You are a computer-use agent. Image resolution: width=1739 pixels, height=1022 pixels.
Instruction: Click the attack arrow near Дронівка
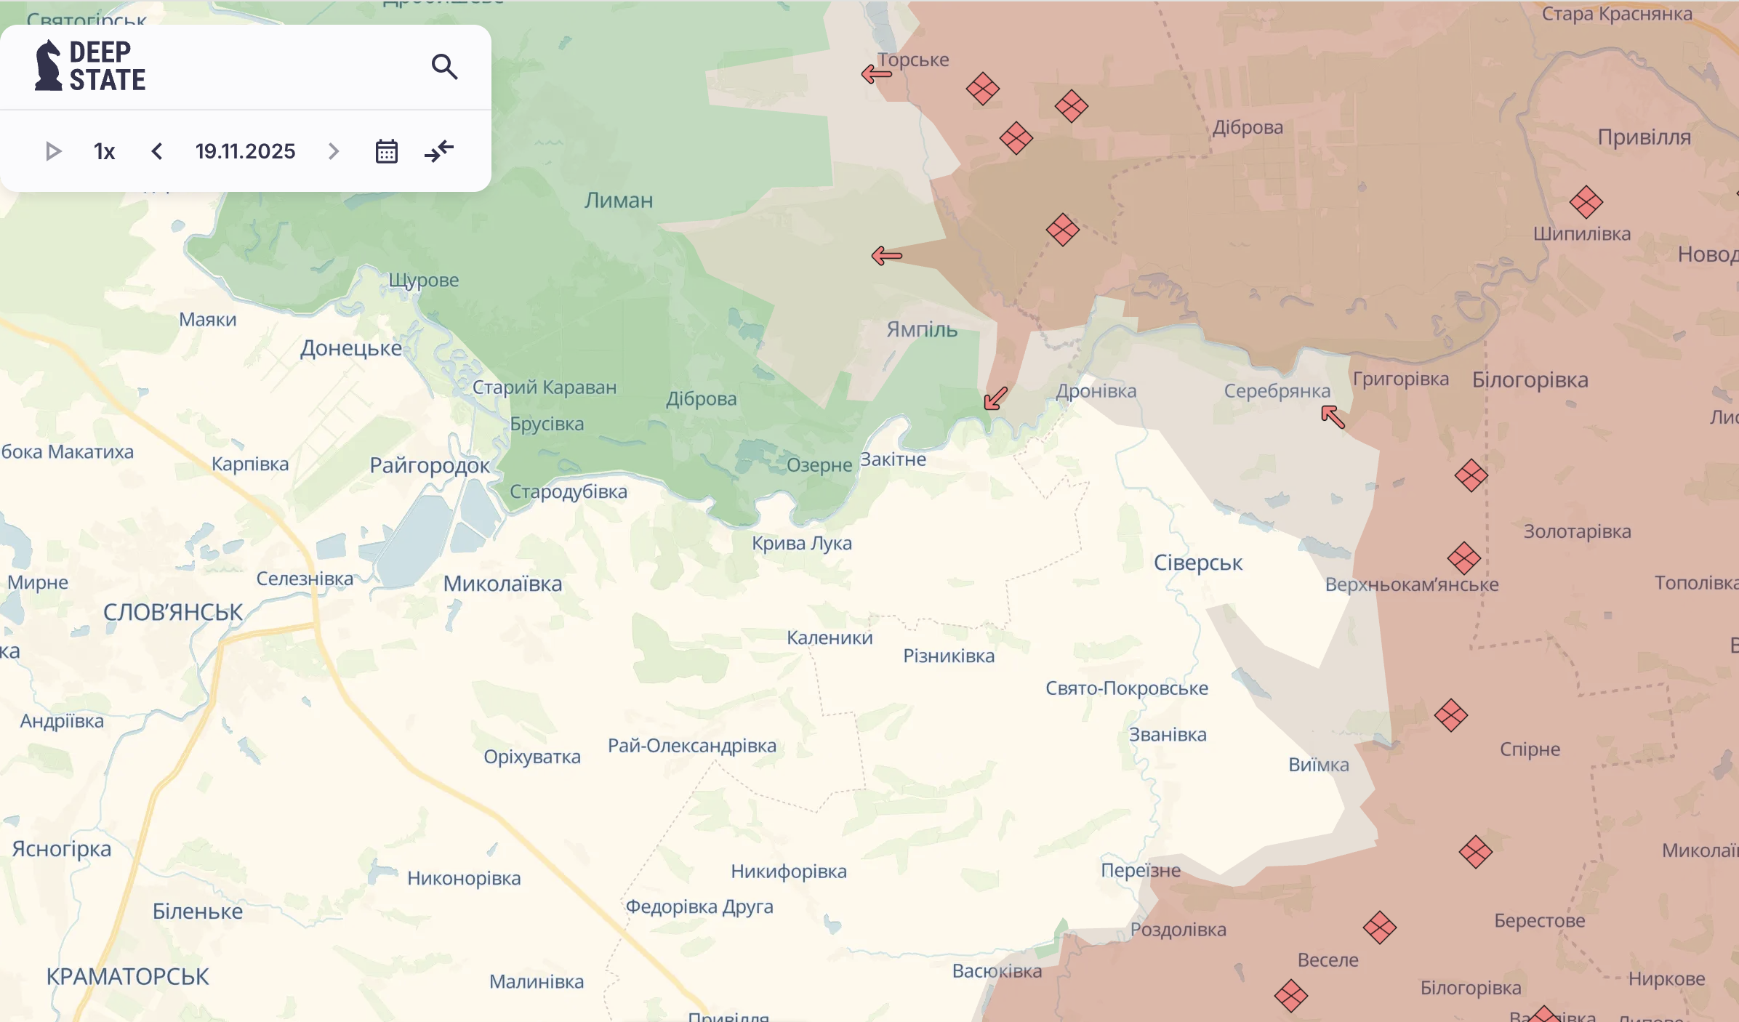pos(995,398)
